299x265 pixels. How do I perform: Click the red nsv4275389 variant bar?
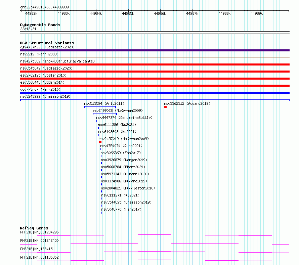click(155, 64)
